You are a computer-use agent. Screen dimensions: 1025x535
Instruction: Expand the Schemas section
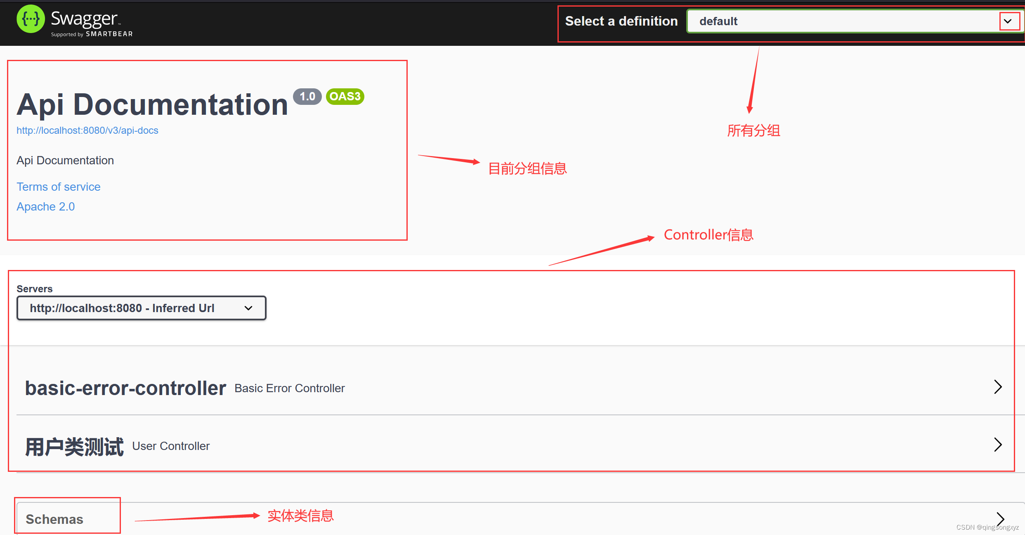(x=520, y=519)
